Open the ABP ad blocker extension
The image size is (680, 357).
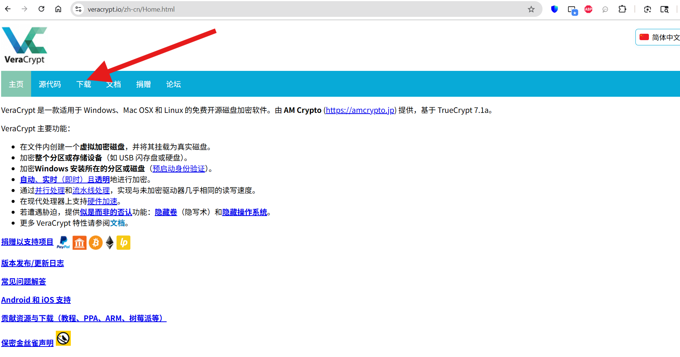coord(589,9)
